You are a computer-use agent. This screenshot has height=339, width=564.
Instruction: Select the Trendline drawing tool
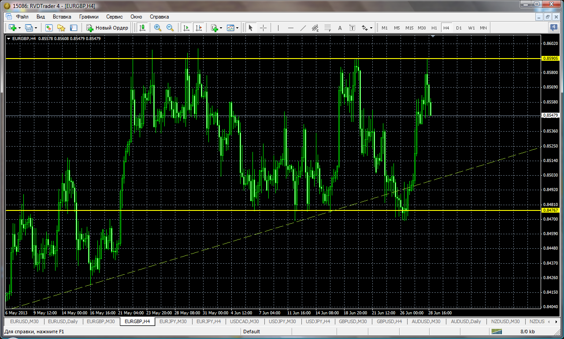pyautogui.click(x=303, y=28)
